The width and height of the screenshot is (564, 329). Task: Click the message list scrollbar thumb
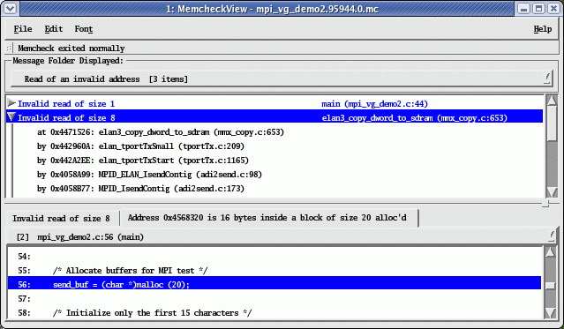552,123
